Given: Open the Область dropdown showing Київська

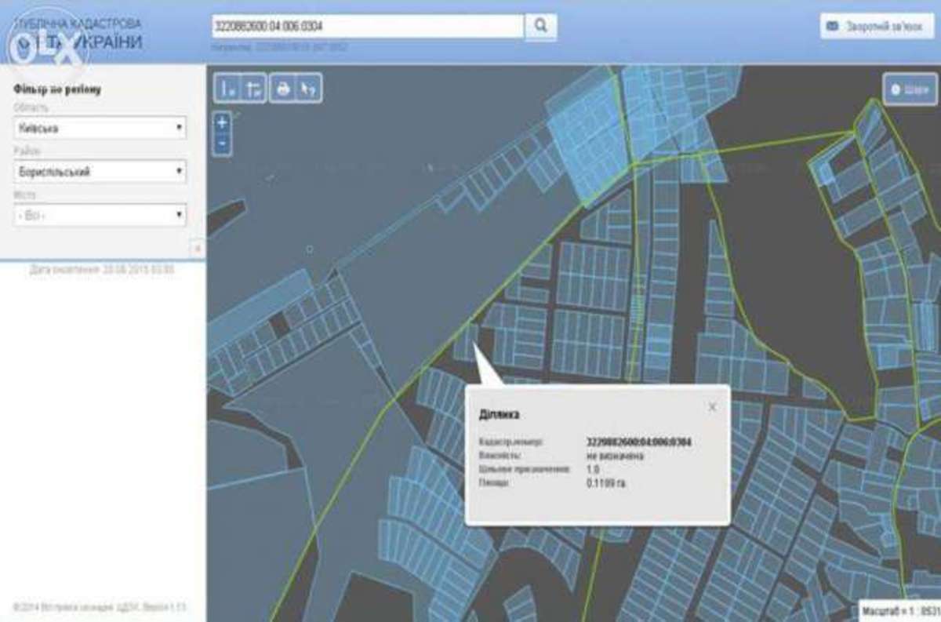Looking at the screenshot, I should coord(100,128).
